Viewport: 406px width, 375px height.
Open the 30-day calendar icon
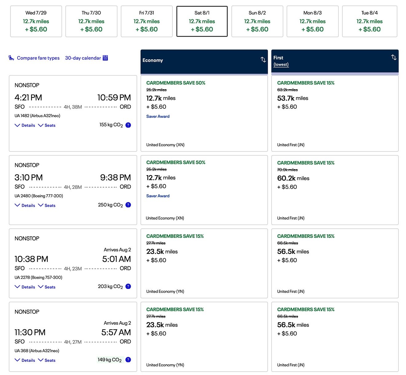click(x=105, y=58)
